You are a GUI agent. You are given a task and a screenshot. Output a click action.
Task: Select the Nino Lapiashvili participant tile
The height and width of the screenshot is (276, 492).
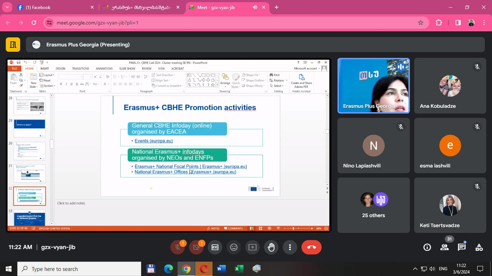tap(374, 146)
